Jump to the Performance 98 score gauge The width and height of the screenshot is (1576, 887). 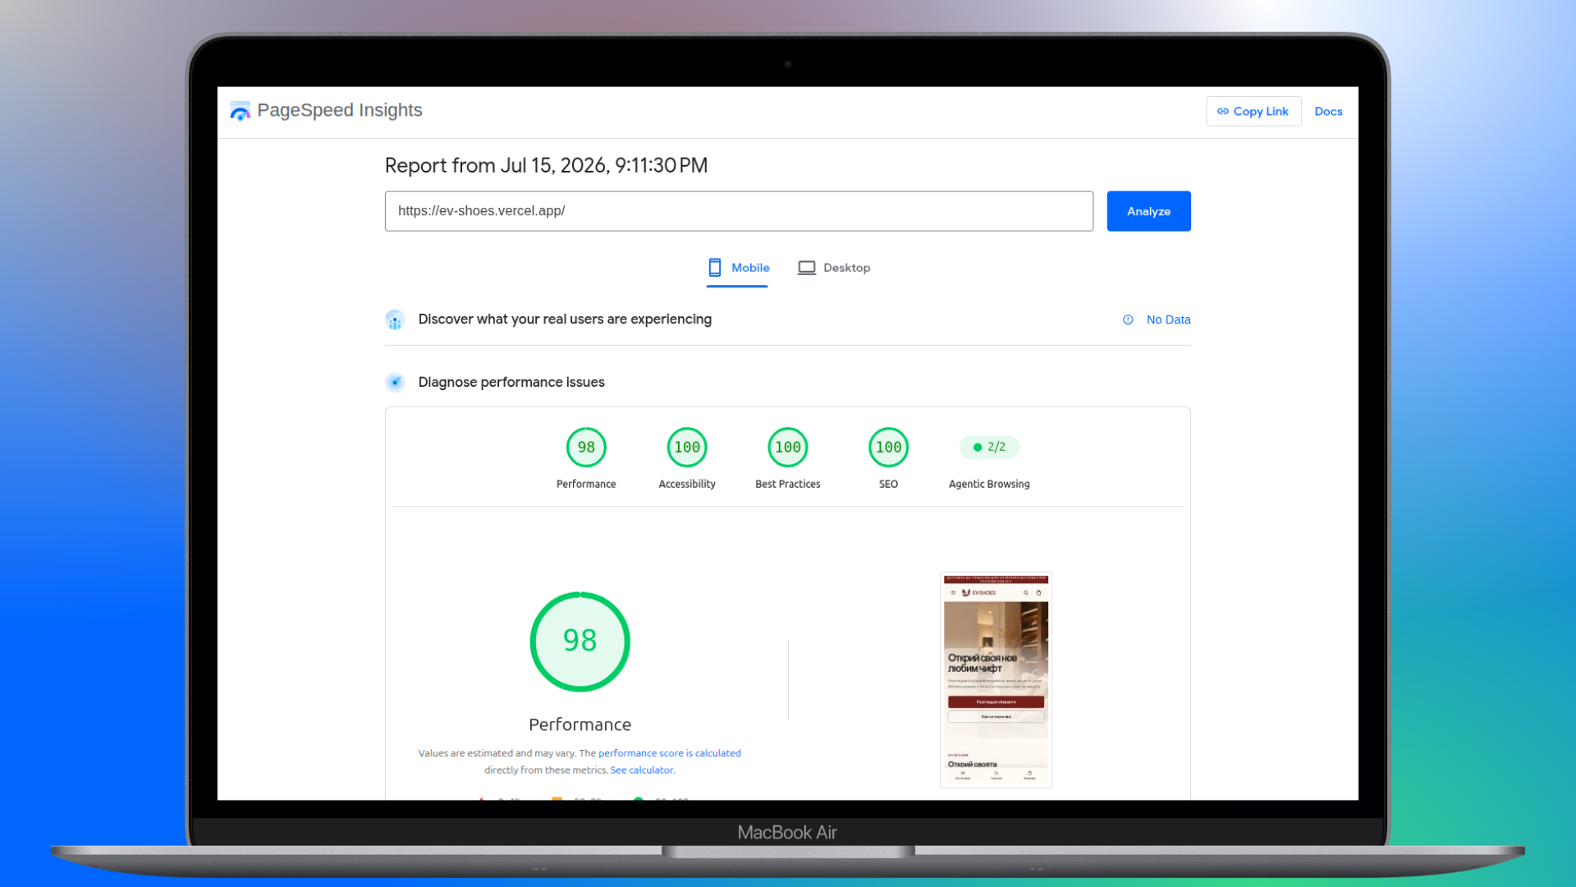coord(586,448)
